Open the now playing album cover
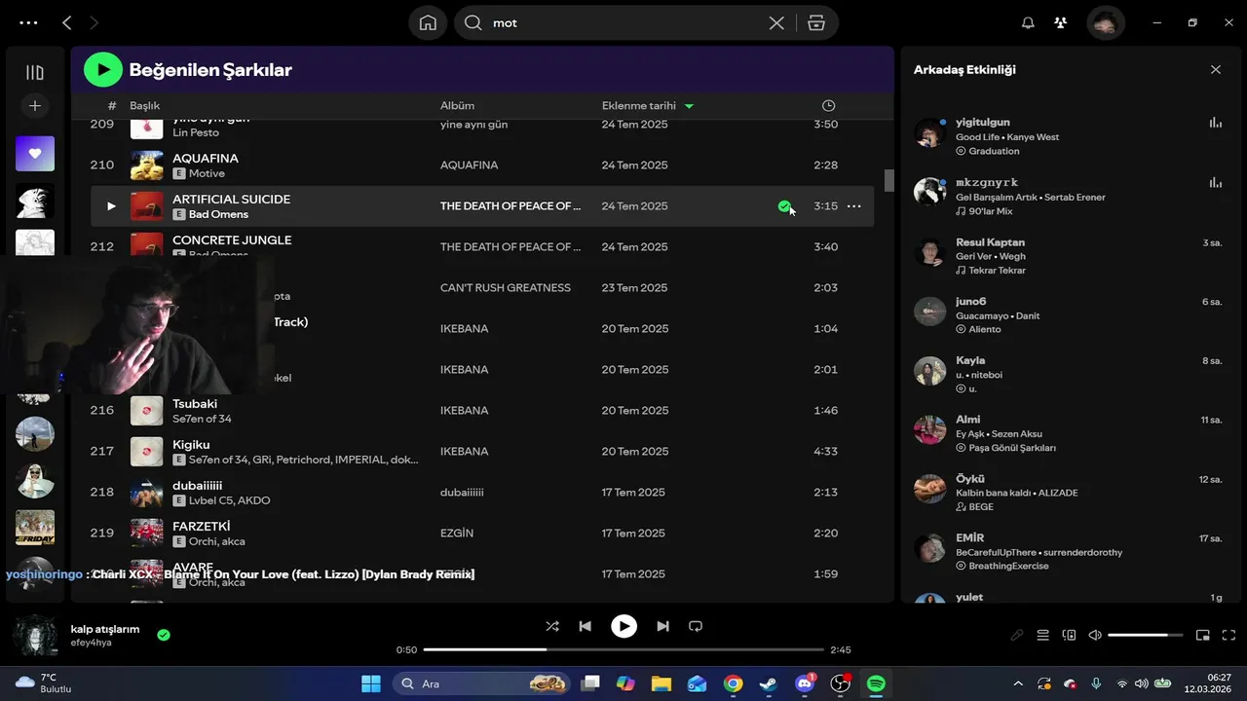1247x701 pixels. pos(35,636)
